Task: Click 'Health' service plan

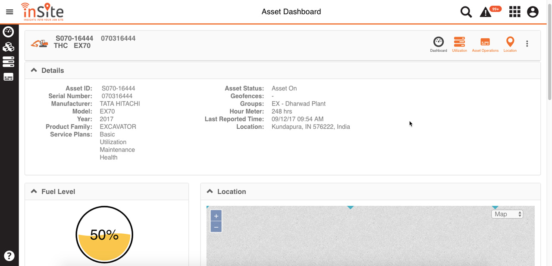Action: point(109,158)
